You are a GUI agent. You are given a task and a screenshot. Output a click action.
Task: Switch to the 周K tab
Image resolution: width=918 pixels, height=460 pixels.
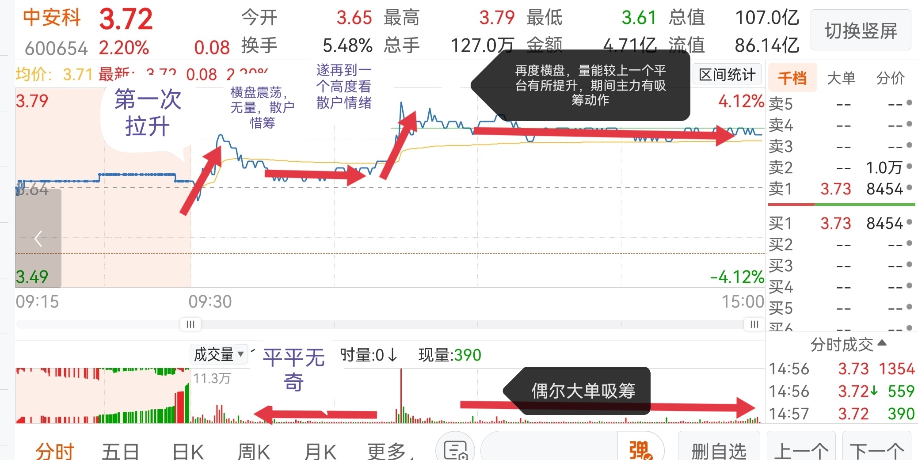point(254,451)
